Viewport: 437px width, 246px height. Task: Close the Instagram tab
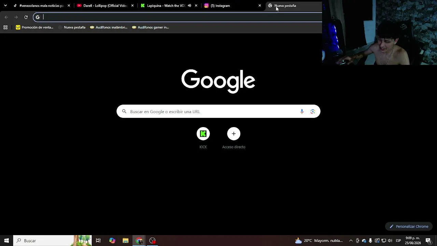(259, 5)
